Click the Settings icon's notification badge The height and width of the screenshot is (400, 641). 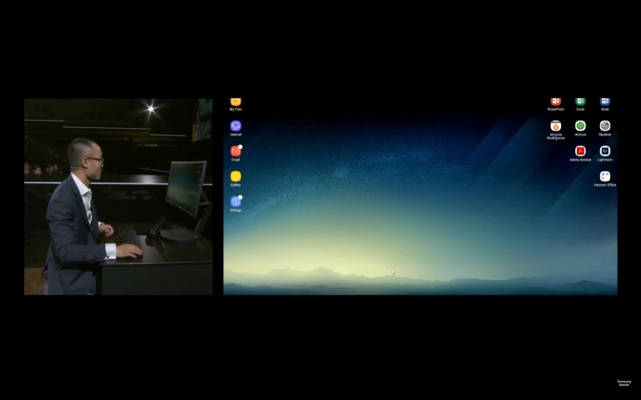(x=241, y=197)
